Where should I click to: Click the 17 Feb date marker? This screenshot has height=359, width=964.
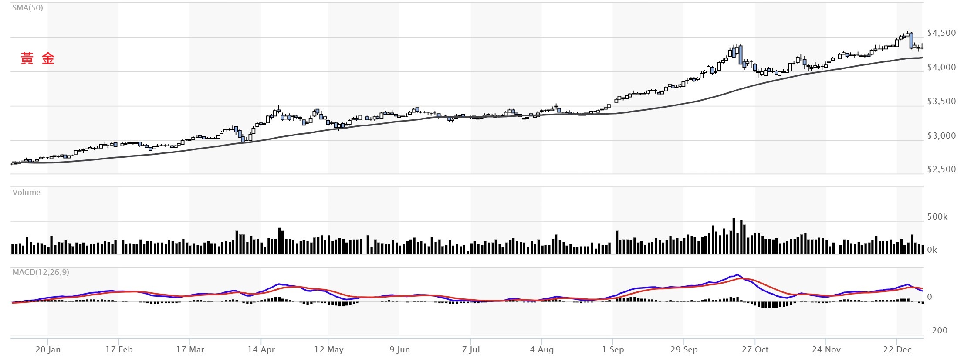coord(119,349)
